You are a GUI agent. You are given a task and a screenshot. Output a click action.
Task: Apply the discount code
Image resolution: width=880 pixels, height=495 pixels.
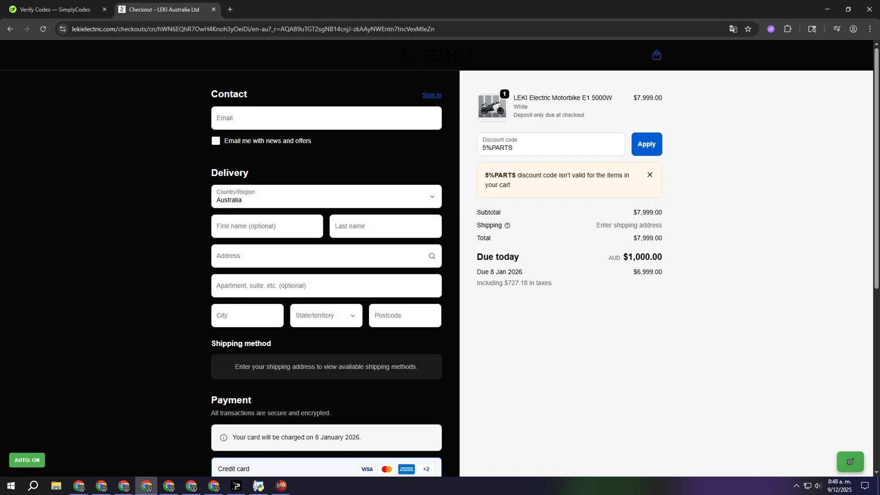point(647,144)
